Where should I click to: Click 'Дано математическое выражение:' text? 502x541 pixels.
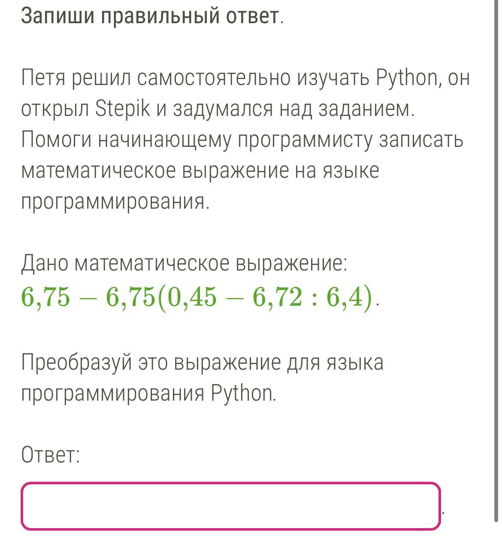[184, 263]
